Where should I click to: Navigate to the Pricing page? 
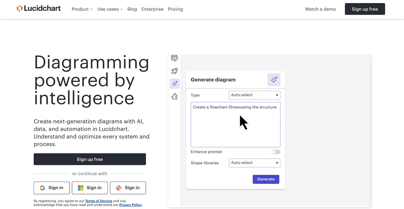(x=175, y=9)
